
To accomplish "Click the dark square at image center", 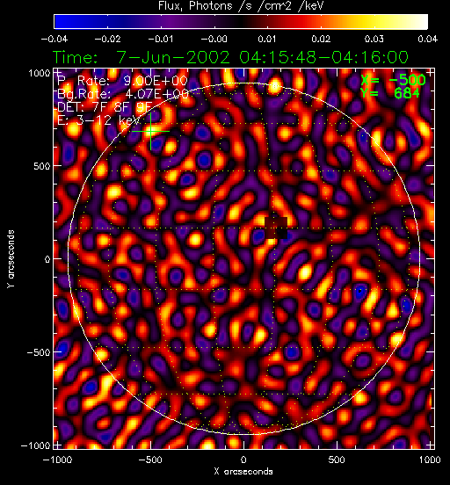I will tap(276, 228).
